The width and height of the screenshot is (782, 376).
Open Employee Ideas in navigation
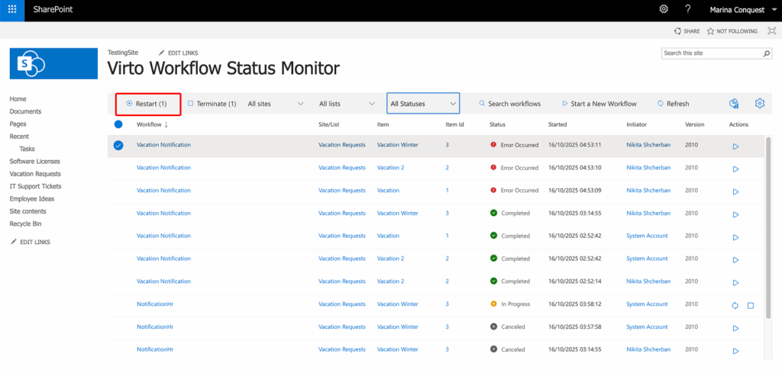click(32, 199)
